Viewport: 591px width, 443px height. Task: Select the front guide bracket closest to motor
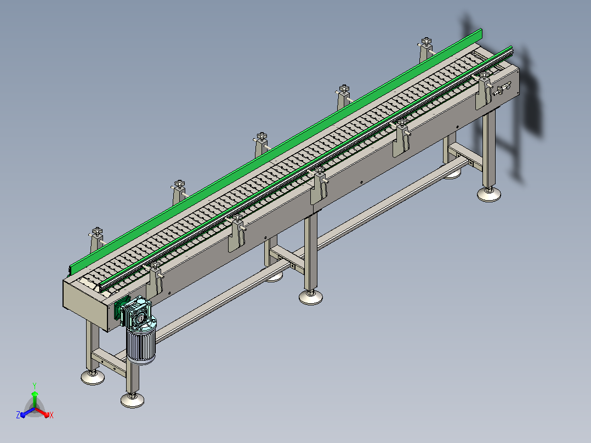[154, 281]
